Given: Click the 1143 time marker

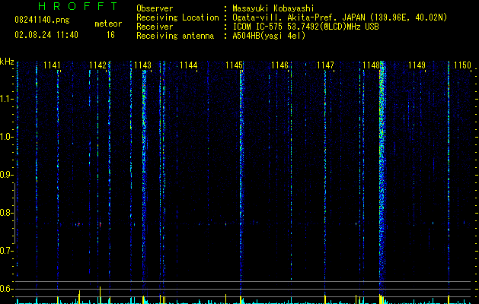Looking at the screenshot, I should 142,65.
